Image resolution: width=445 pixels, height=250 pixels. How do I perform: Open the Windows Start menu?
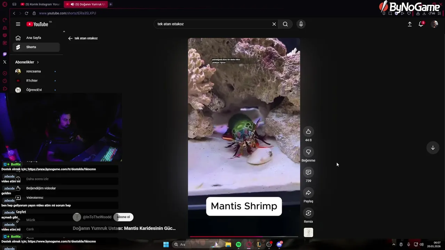pyautogui.click(x=166, y=244)
